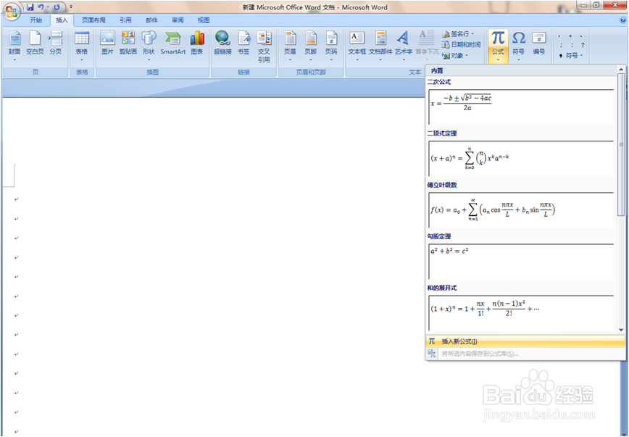Insert a chart (图表)
The width and height of the screenshot is (629, 437).
(x=197, y=43)
